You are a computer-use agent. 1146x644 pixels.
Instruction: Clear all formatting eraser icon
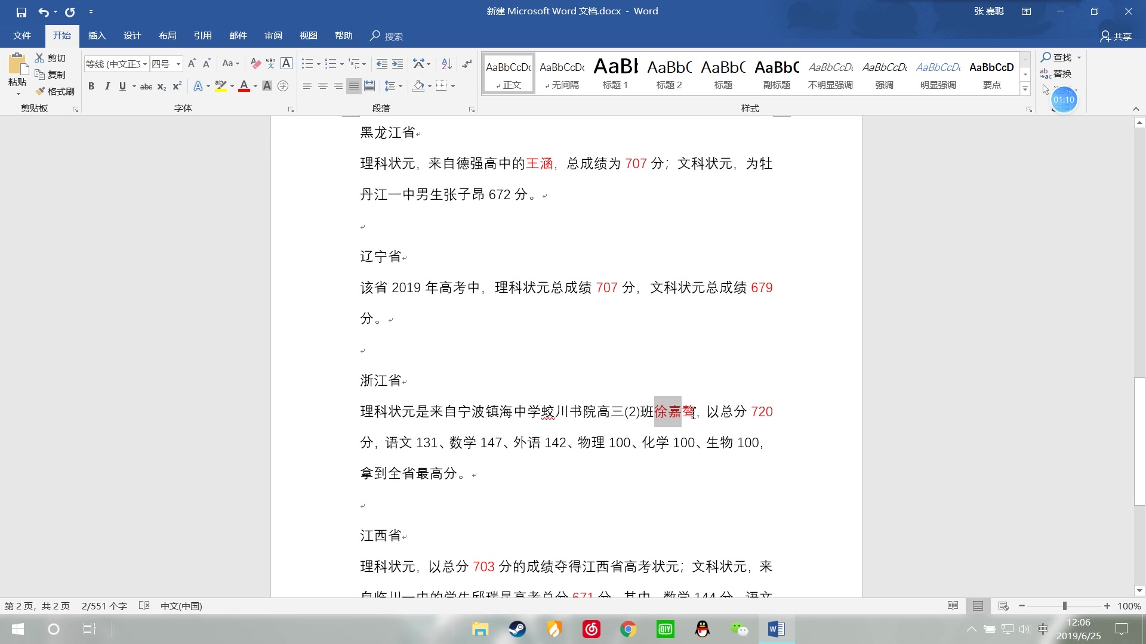coord(256,63)
